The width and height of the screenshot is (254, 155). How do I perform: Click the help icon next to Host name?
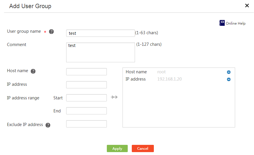33,71
